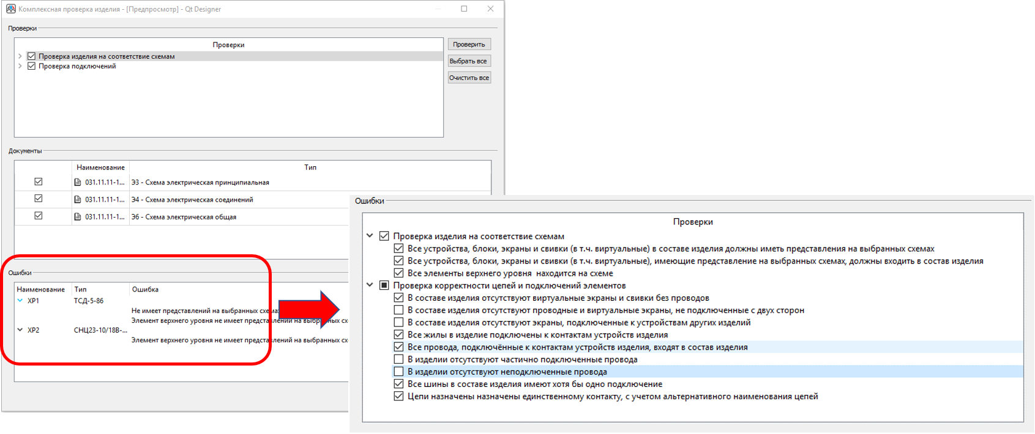The image size is (1035, 434).
Task: Toggle checkbox for Э4 connection schema document
Action: pyautogui.click(x=39, y=199)
